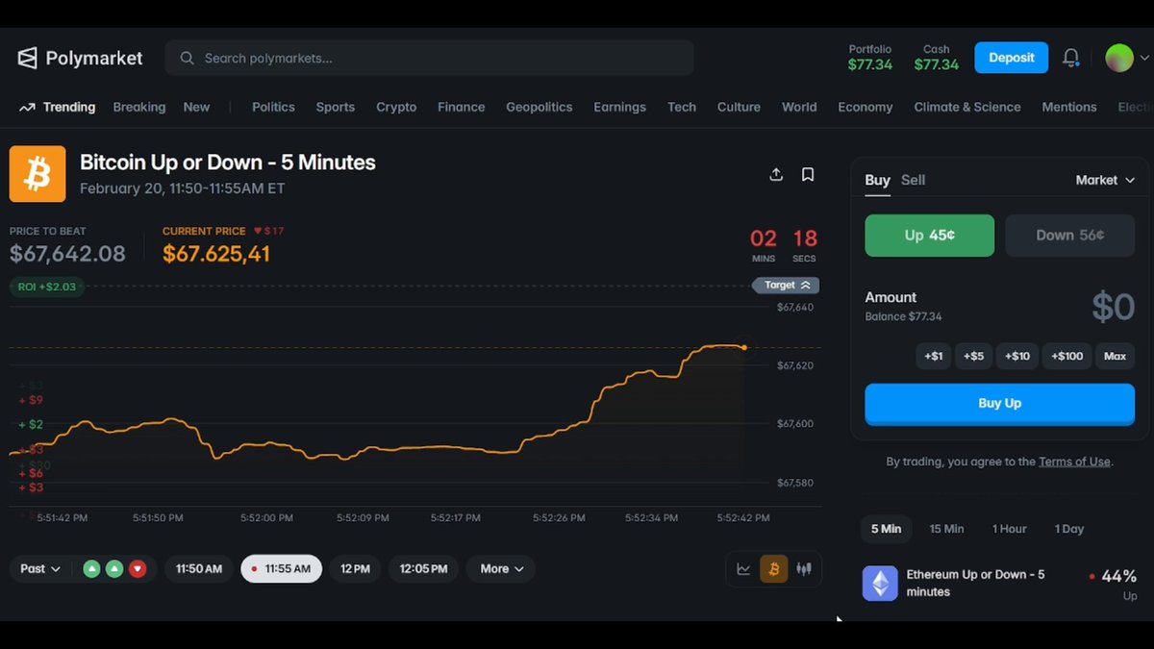Click the Deposit button

[x=1011, y=58]
